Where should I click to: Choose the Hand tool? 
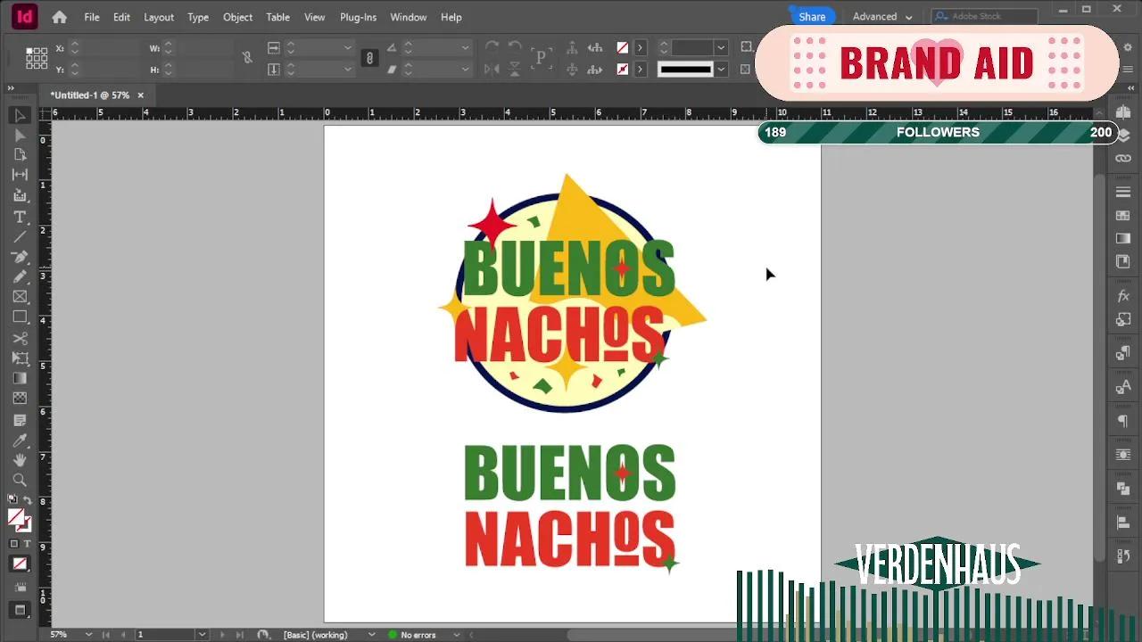point(20,460)
